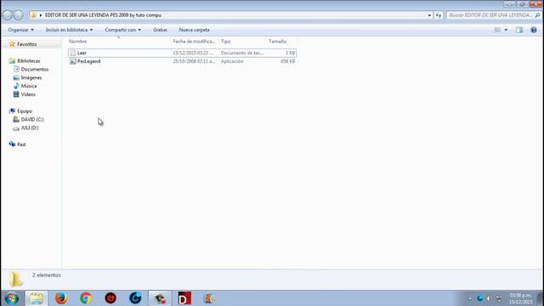The height and width of the screenshot is (306, 544).
Task: Click Aplicación type of PesLegend
Action: (x=232, y=61)
